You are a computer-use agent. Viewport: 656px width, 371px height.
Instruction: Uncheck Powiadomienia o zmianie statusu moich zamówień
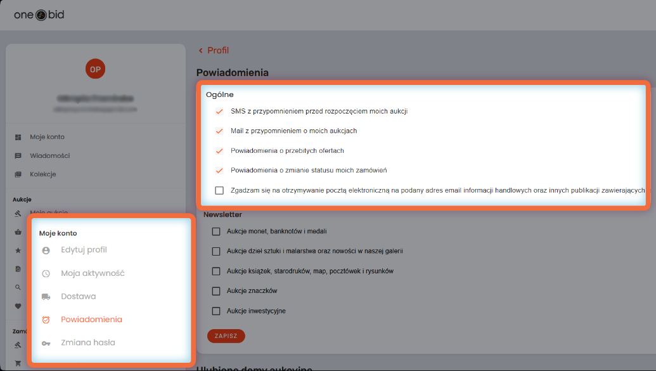coord(219,171)
